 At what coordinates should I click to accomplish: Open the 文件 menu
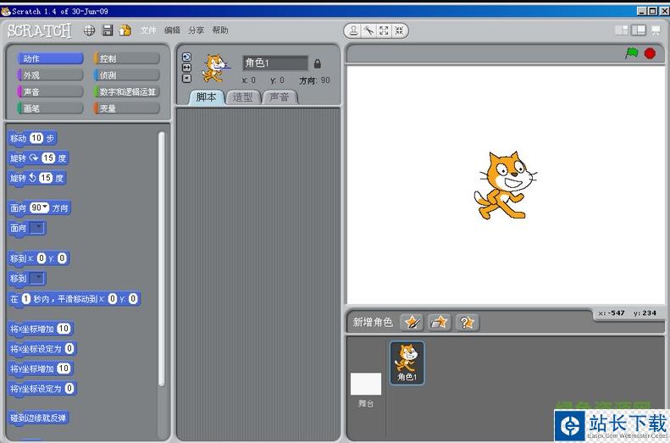pos(148,30)
